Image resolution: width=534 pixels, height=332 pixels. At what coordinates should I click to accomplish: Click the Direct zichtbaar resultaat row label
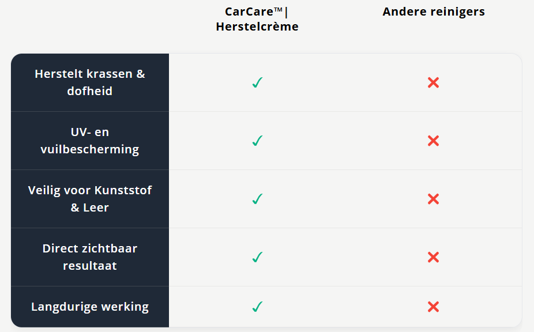90,257
